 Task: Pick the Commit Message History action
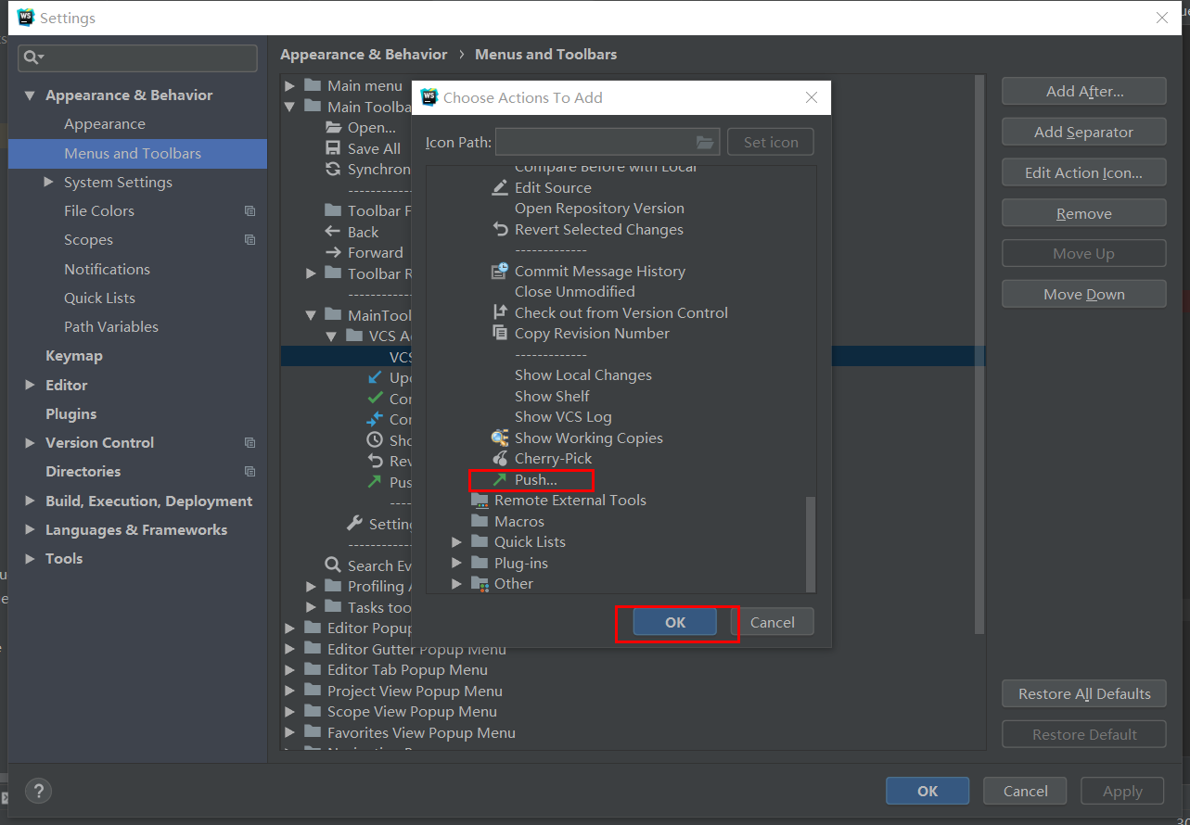pos(599,271)
